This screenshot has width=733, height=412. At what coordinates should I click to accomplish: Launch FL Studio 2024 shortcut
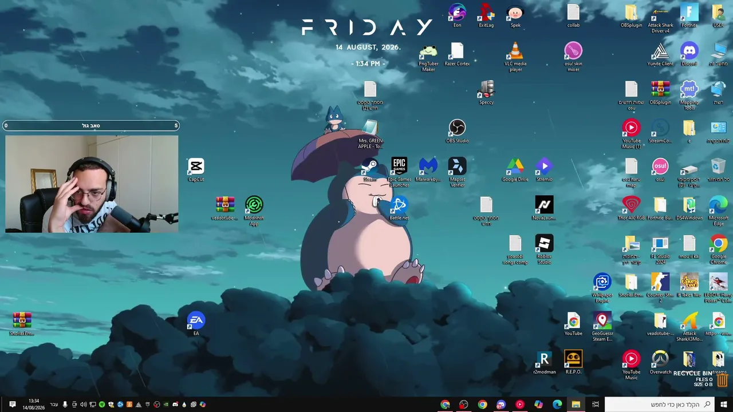coord(660,249)
